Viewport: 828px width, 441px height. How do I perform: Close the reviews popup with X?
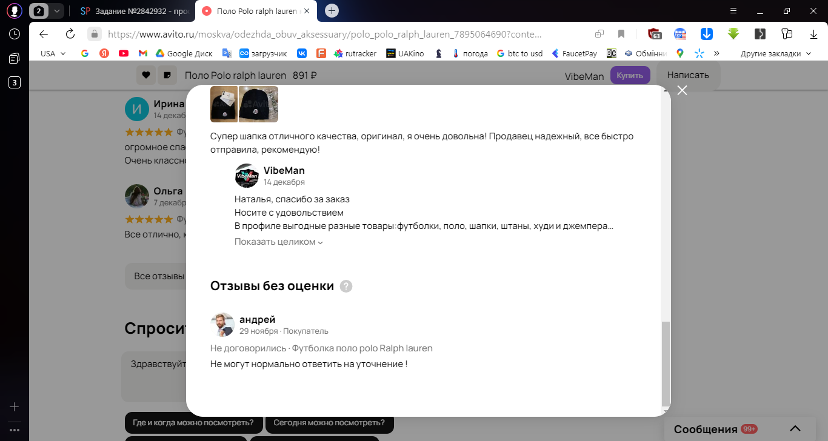click(x=682, y=90)
